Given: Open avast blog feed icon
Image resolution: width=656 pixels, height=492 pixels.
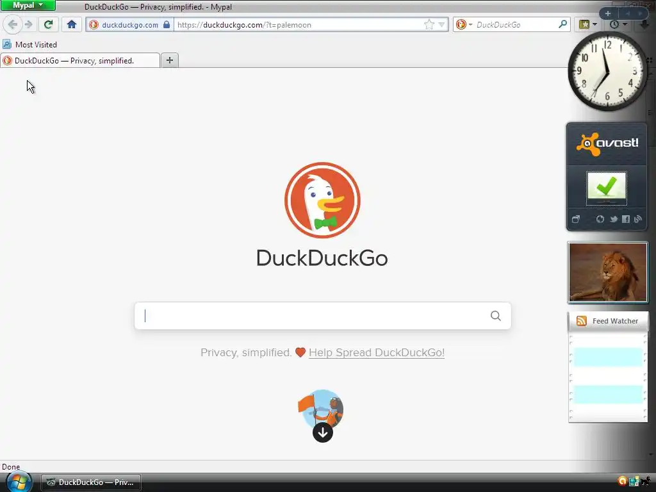Looking at the screenshot, I should click(638, 219).
